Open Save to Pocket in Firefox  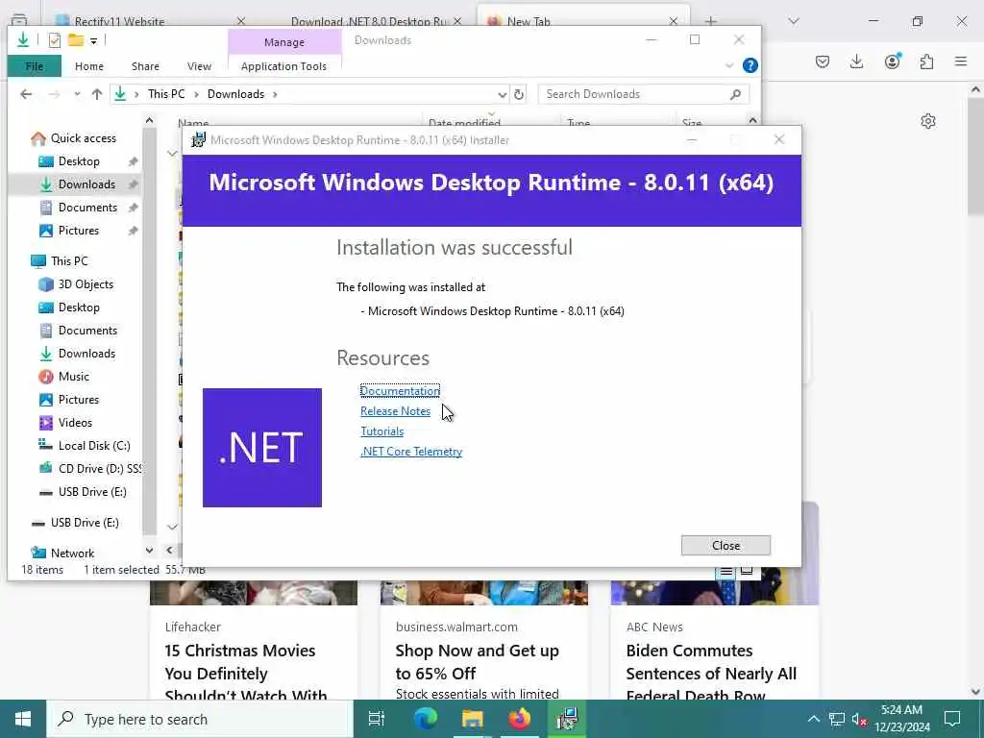point(823,61)
